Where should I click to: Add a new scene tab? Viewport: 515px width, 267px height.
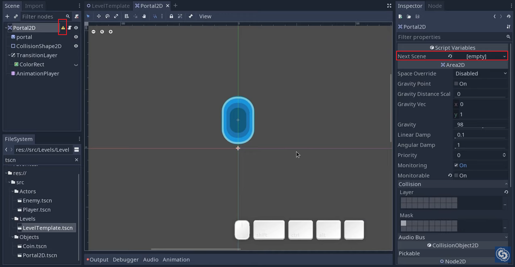point(175,6)
